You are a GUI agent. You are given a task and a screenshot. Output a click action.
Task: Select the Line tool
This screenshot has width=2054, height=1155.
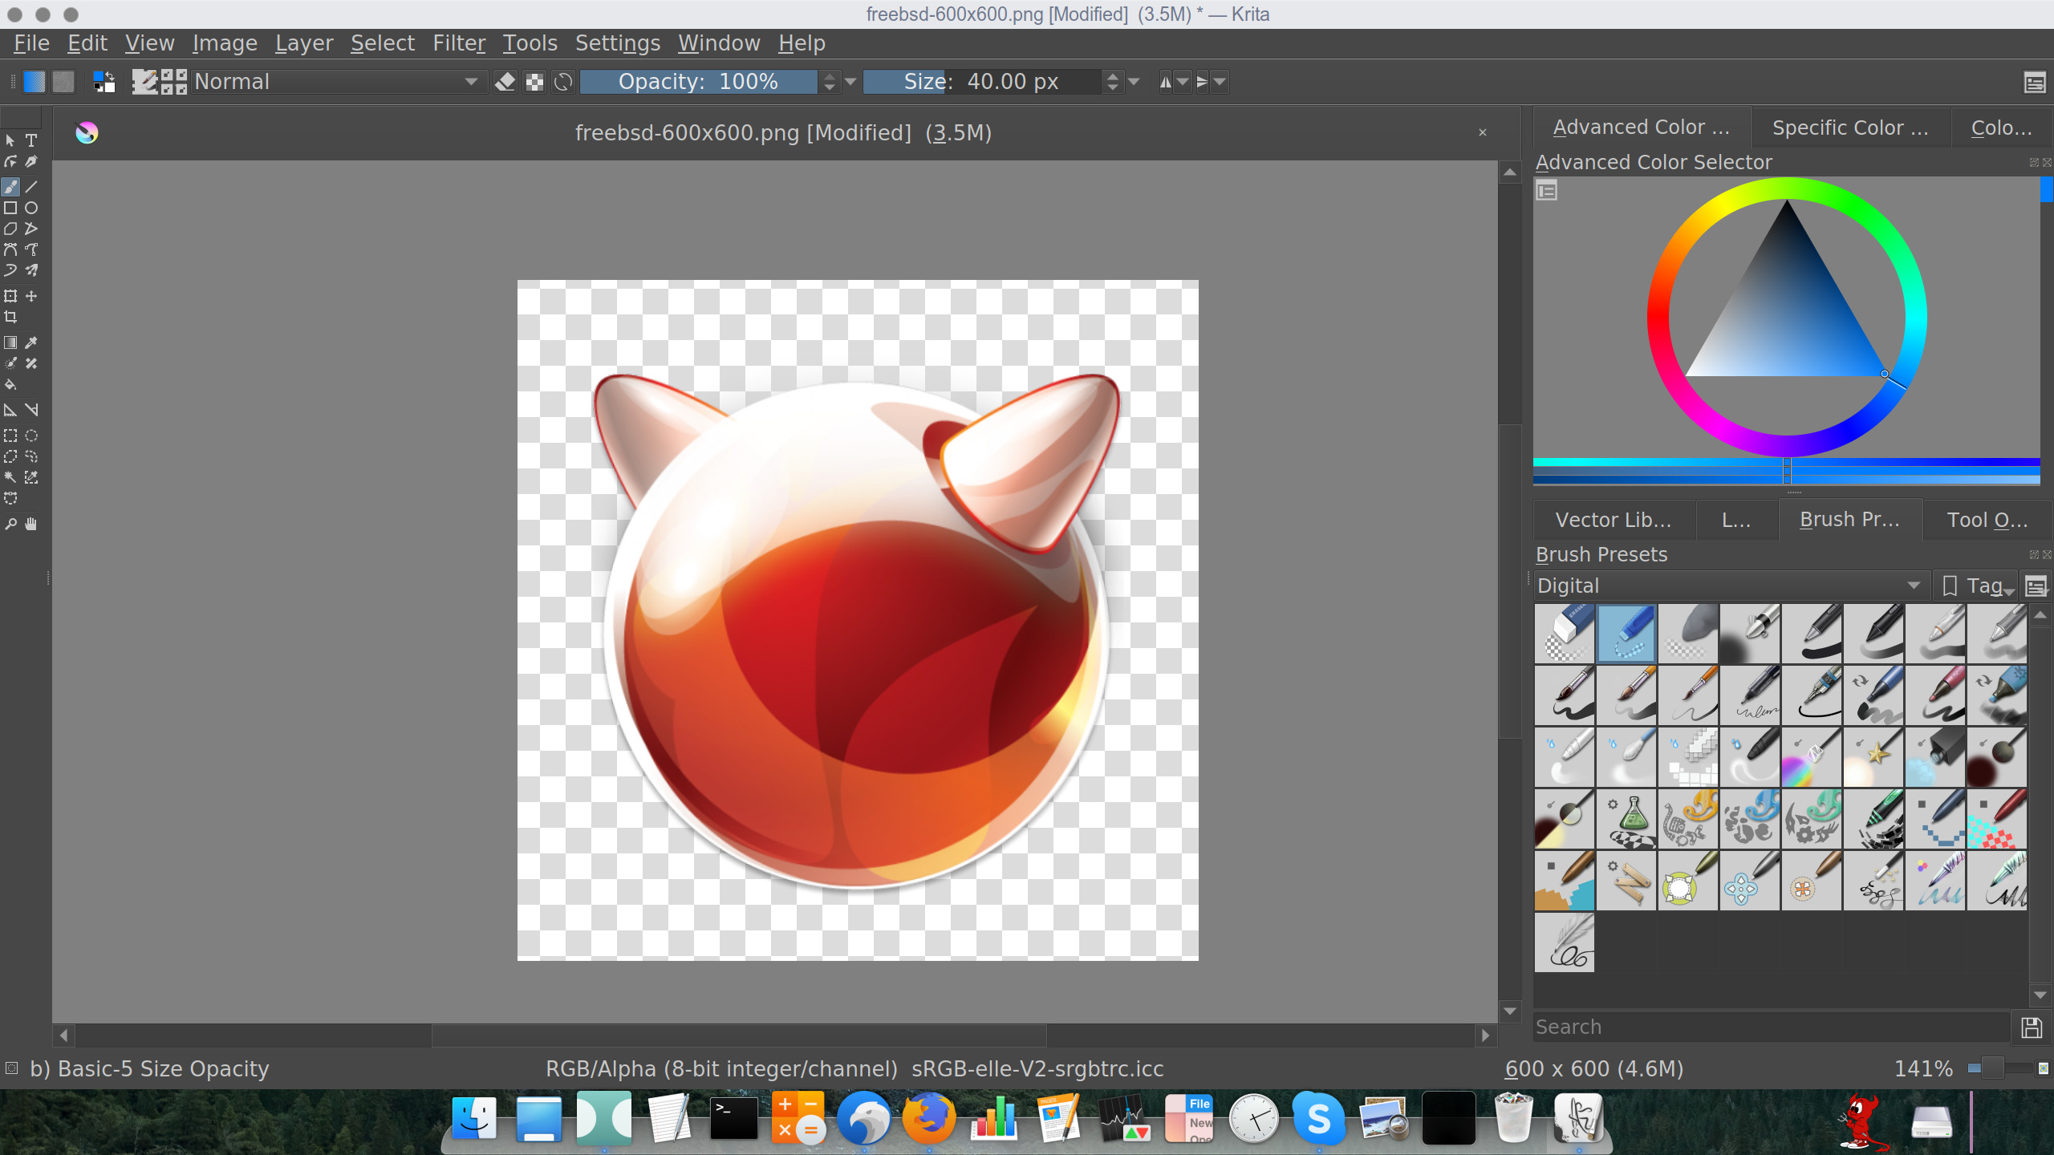coord(31,187)
